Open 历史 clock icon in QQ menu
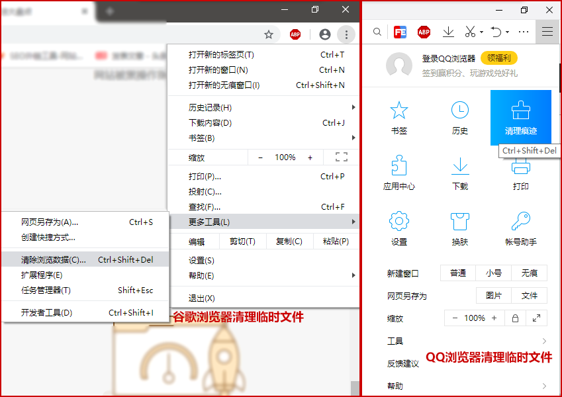 tap(460, 110)
